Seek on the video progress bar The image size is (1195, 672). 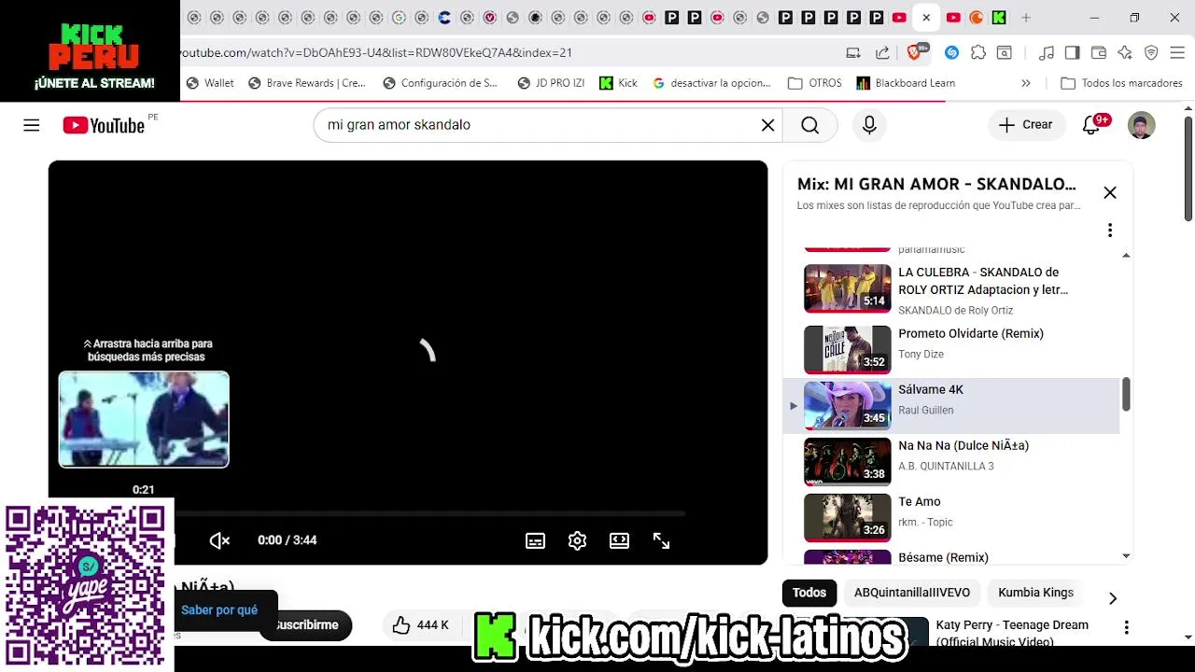coord(429,513)
